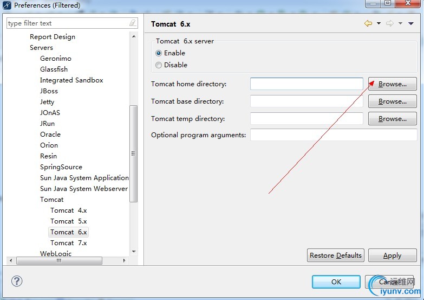Click the horizontal scrollbar right arrow
This screenshot has height=300, width=424.
coord(124,261)
